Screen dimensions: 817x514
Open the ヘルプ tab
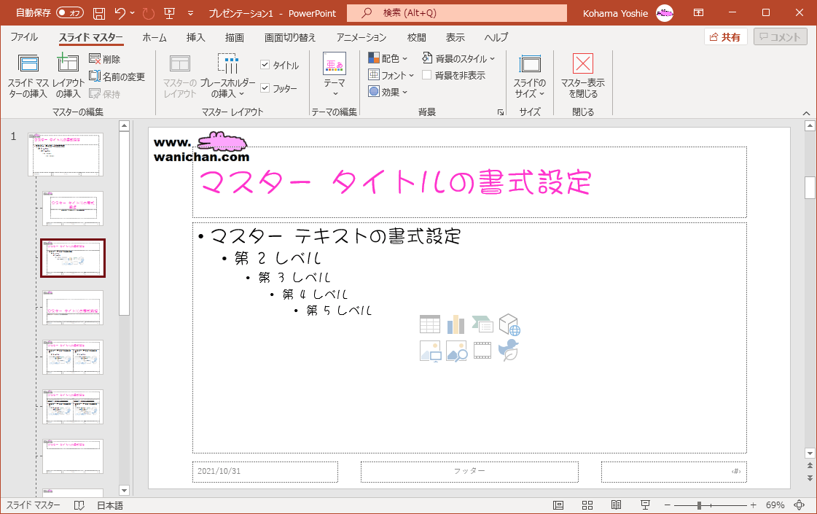pos(496,37)
